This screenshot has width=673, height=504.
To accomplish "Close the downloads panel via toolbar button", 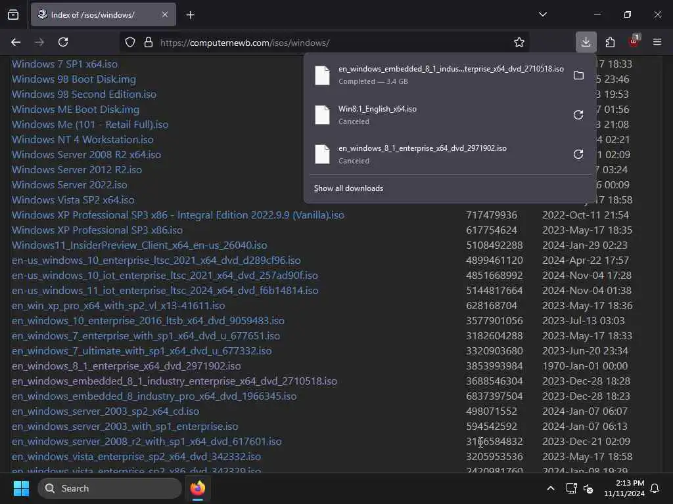I will [x=586, y=42].
